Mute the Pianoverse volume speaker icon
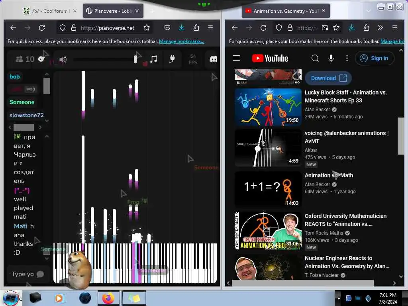This screenshot has width=408, height=306. click(x=63, y=60)
